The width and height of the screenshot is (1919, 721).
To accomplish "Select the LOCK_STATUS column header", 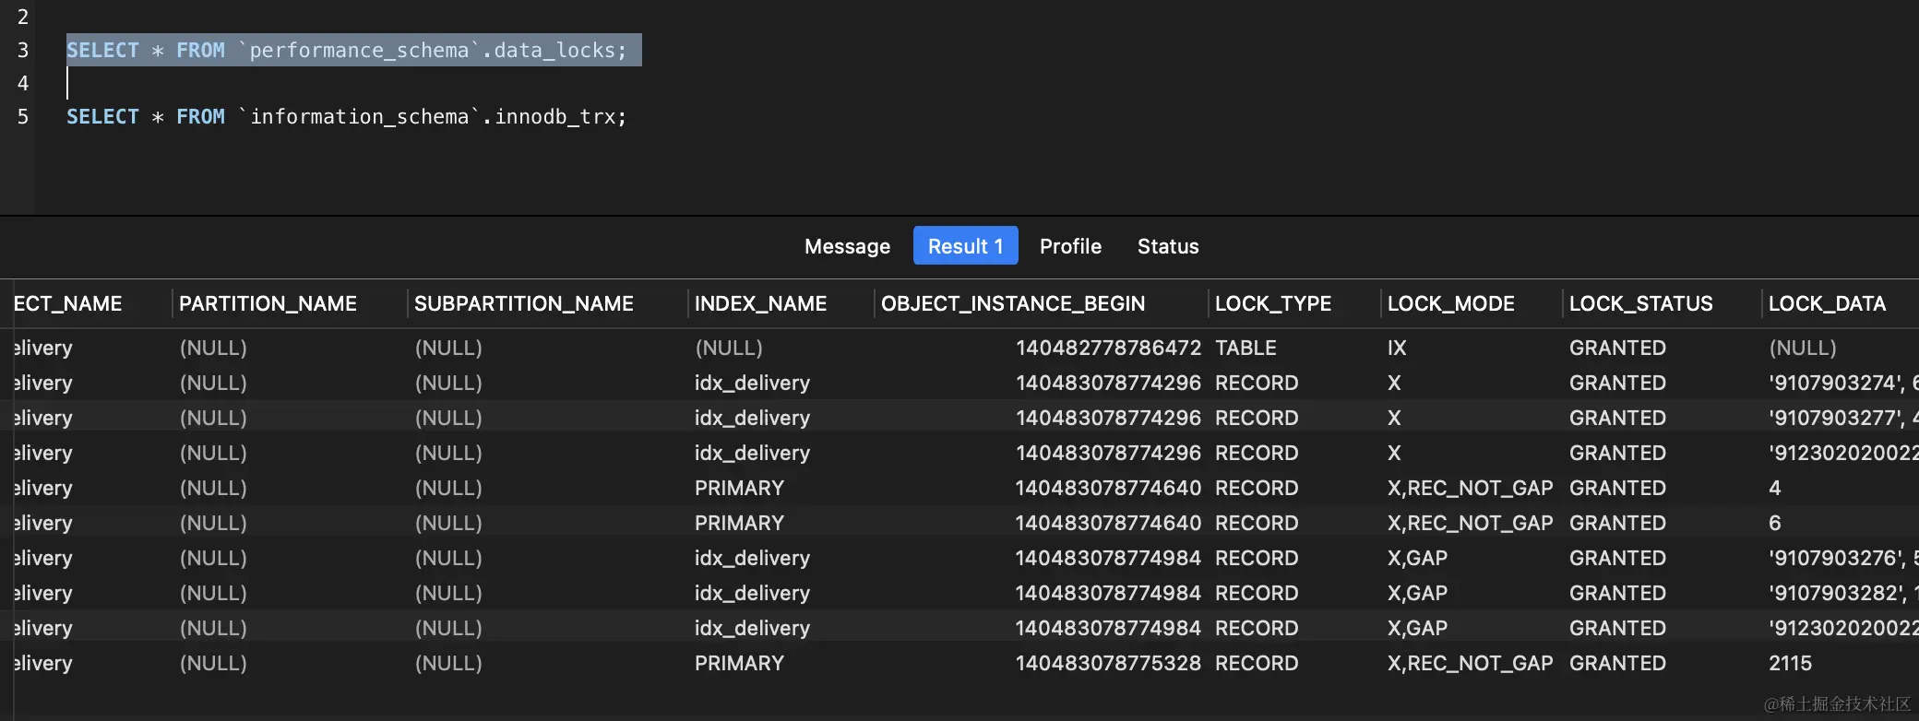I will pyautogui.click(x=1640, y=303).
